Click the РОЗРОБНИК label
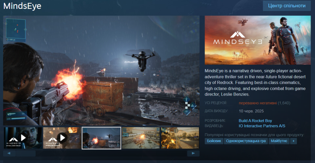315x163 pixels. (215, 121)
